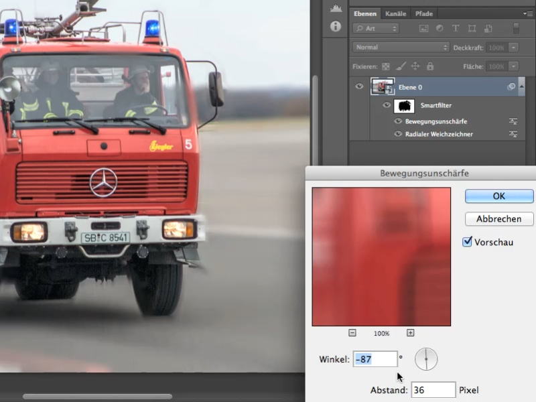Open blending options for Radialer Weichzeichner

point(513,134)
